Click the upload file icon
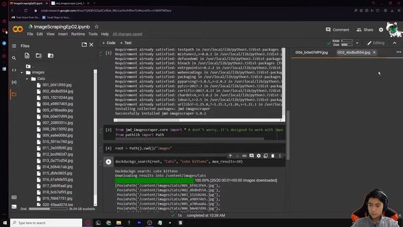 tap(27, 55)
